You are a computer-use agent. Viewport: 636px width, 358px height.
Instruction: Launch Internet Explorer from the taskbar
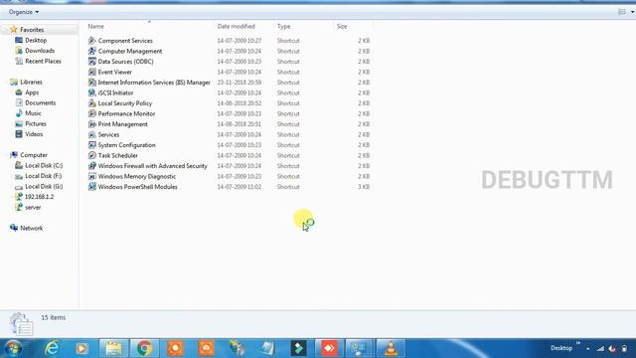click(52, 348)
